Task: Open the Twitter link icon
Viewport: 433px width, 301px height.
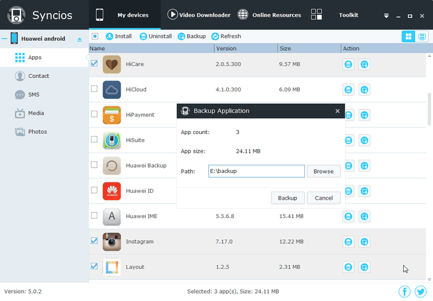Action: click(421, 291)
